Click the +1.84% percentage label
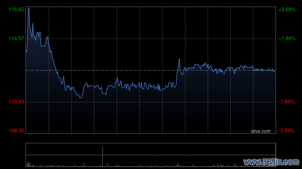 [x=287, y=38]
